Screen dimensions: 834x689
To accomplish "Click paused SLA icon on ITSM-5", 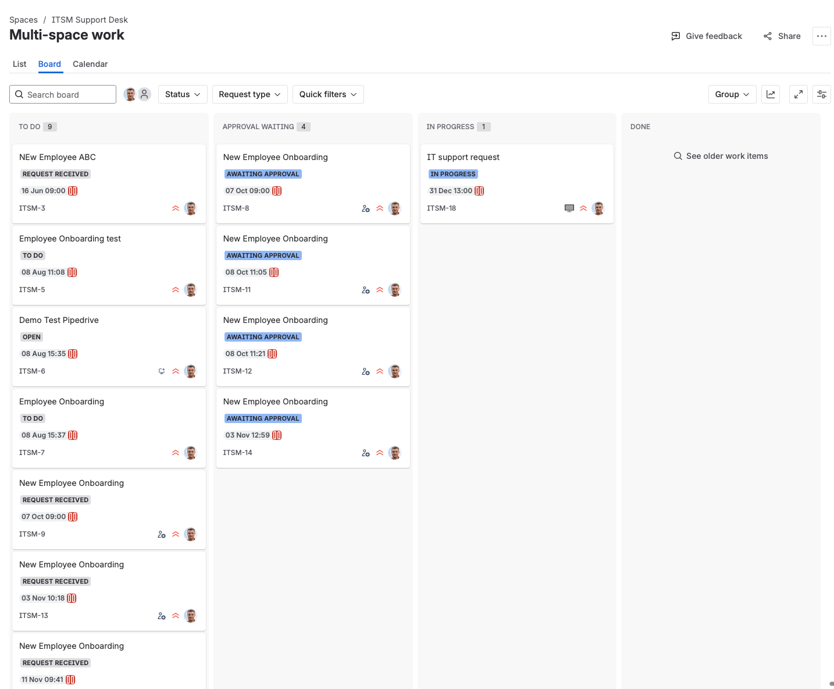I will (72, 272).
